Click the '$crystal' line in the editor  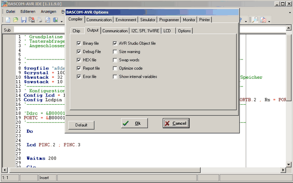(x=44, y=73)
